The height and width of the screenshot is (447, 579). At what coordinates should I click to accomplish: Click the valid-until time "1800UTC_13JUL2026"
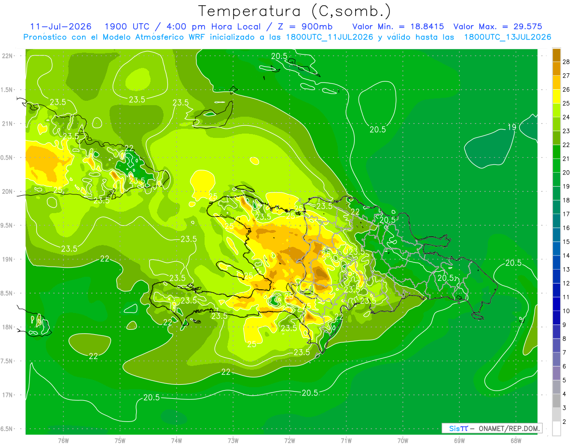pyautogui.click(x=507, y=37)
